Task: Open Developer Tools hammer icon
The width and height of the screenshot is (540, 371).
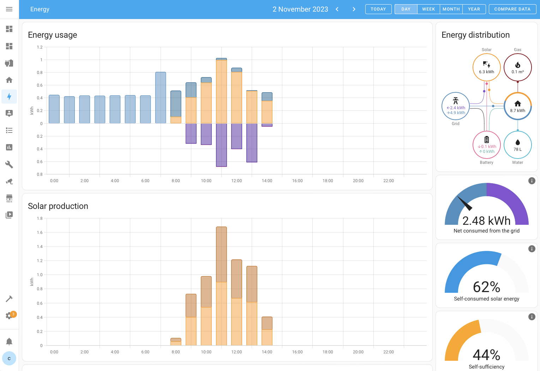Action: click(9, 299)
